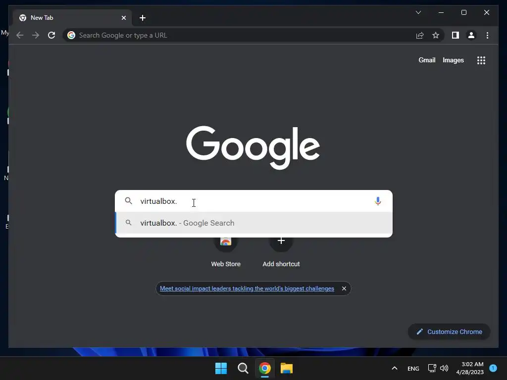This screenshot has width=507, height=380.
Task: Open taskbar Search
Action: 243,368
